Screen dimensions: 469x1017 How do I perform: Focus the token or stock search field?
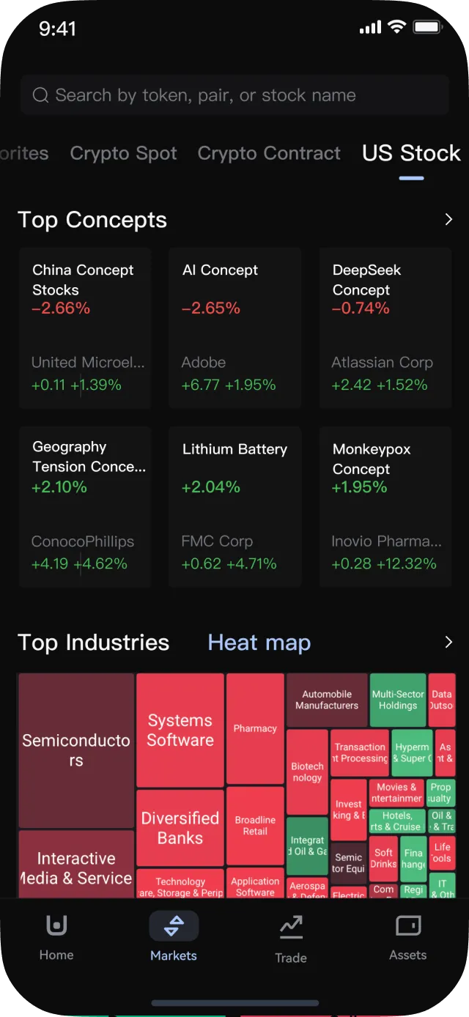[234, 95]
